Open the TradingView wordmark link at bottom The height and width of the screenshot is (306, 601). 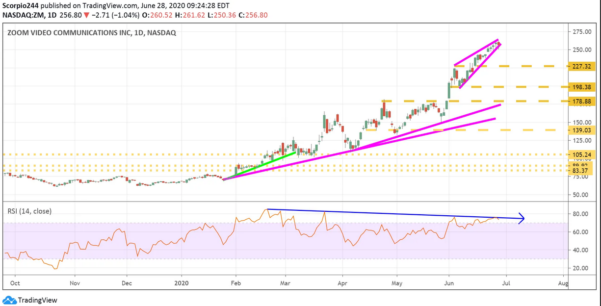[37, 300]
